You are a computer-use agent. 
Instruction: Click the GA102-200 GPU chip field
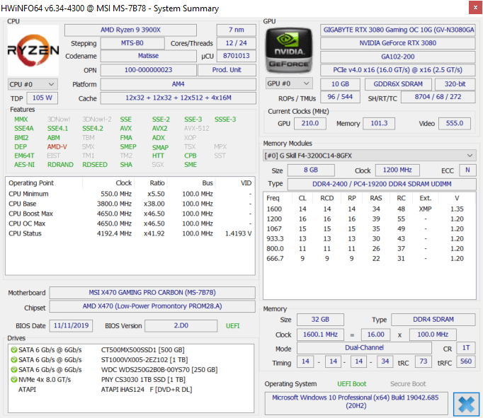(x=398, y=57)
